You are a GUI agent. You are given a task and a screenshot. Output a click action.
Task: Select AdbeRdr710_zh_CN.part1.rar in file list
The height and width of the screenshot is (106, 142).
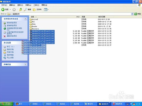(43, 31)
